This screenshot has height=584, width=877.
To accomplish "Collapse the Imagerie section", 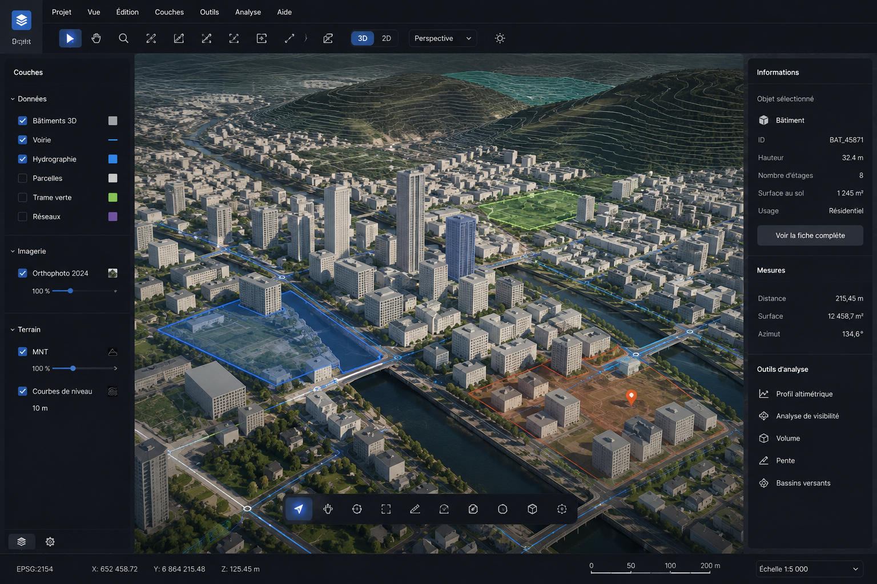I will coord(13,251).
